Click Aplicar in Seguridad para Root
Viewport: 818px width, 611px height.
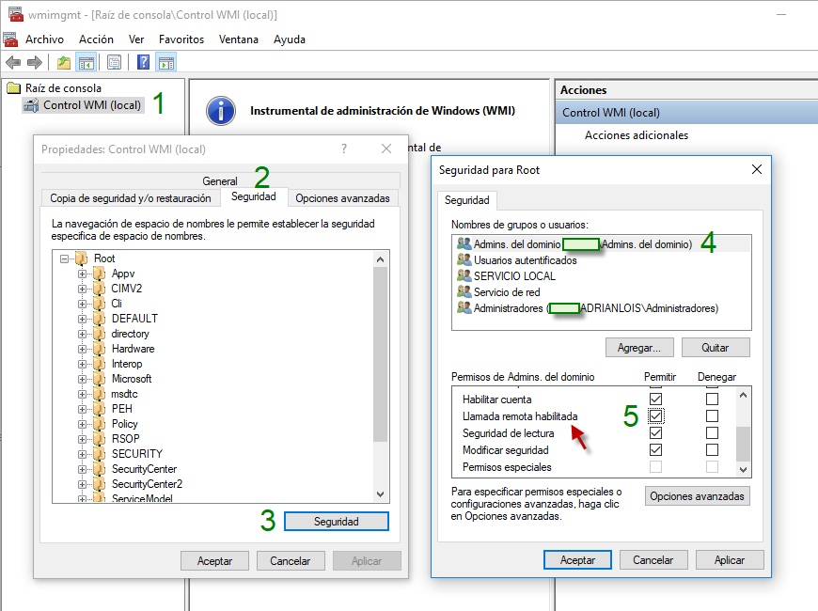730,560
